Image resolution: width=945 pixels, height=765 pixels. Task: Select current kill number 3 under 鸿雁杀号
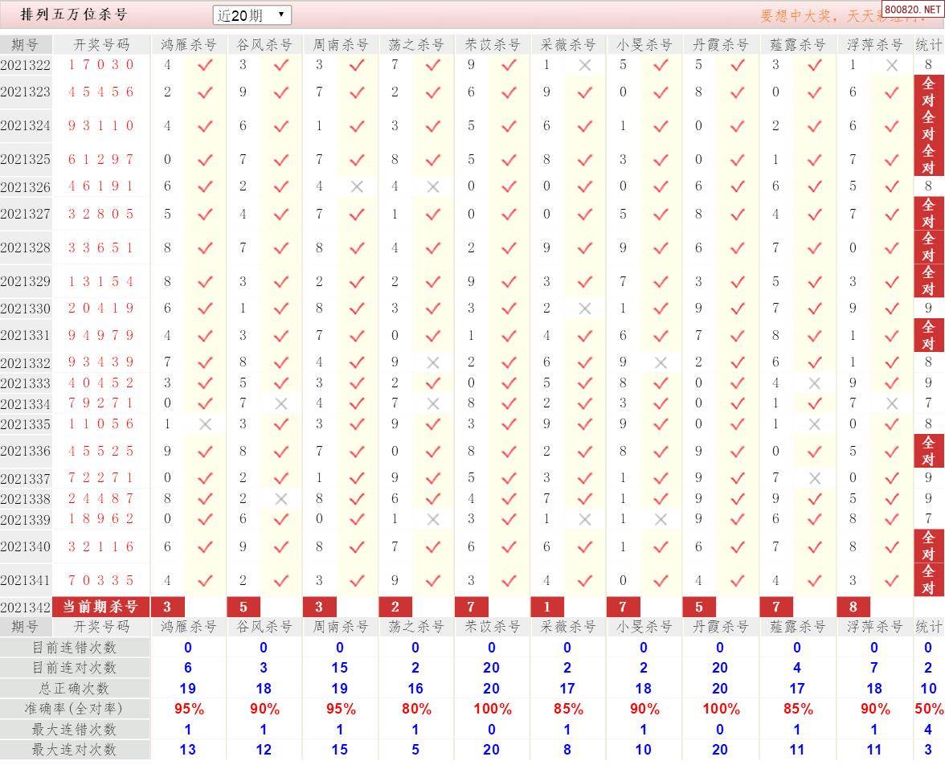click(x=167, y=607)
